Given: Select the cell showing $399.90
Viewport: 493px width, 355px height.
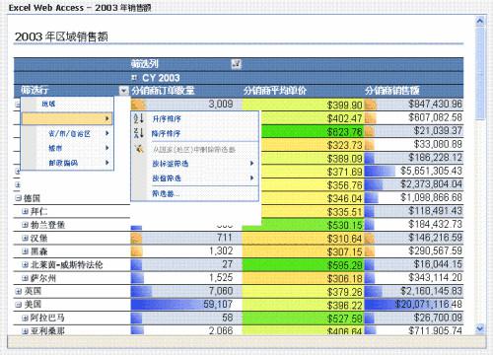Looking at the screenshot, I should pos(303,105).
